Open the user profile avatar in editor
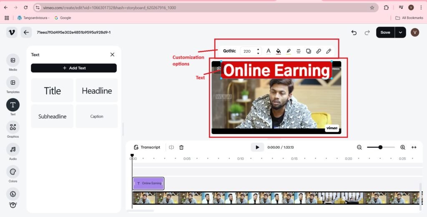 (x=415, y=33)
